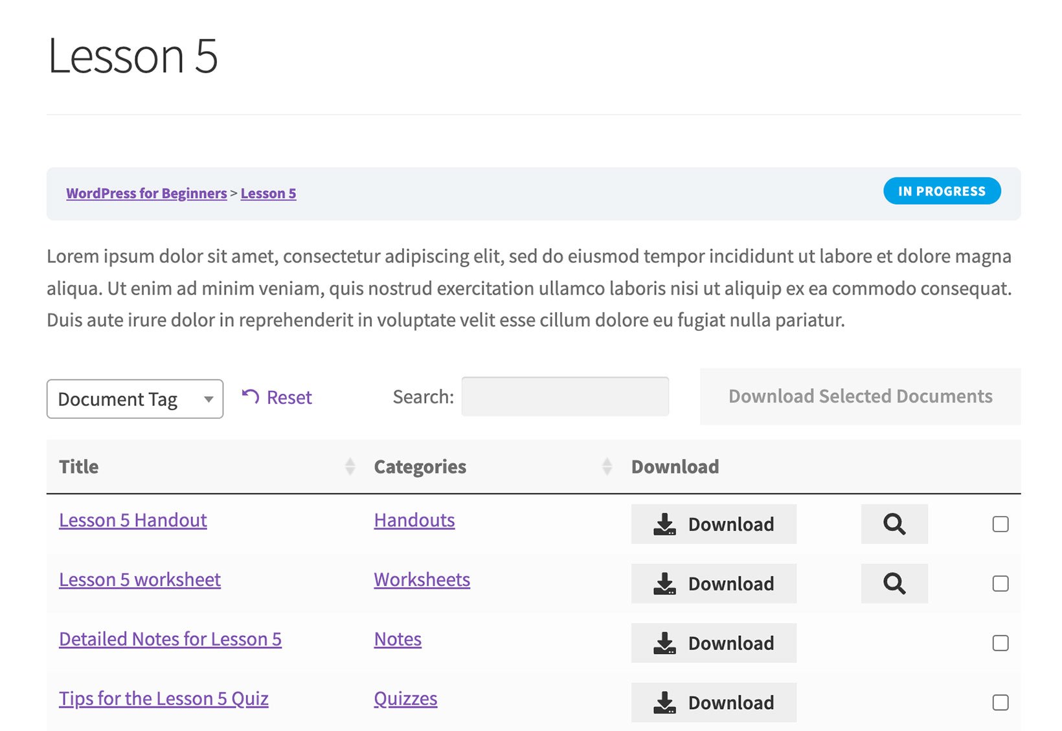Image resolution: width=1062 pixels, height=731 pixels.
Task: Click the purple Reset arrow icon
Action: click(x=251, y=396)
